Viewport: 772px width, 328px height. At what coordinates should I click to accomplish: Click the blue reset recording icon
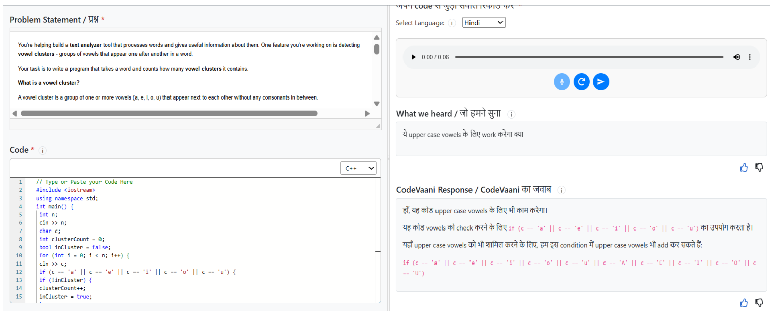581,82
